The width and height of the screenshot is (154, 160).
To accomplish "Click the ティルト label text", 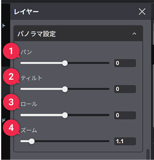I will tap(32, 78).
